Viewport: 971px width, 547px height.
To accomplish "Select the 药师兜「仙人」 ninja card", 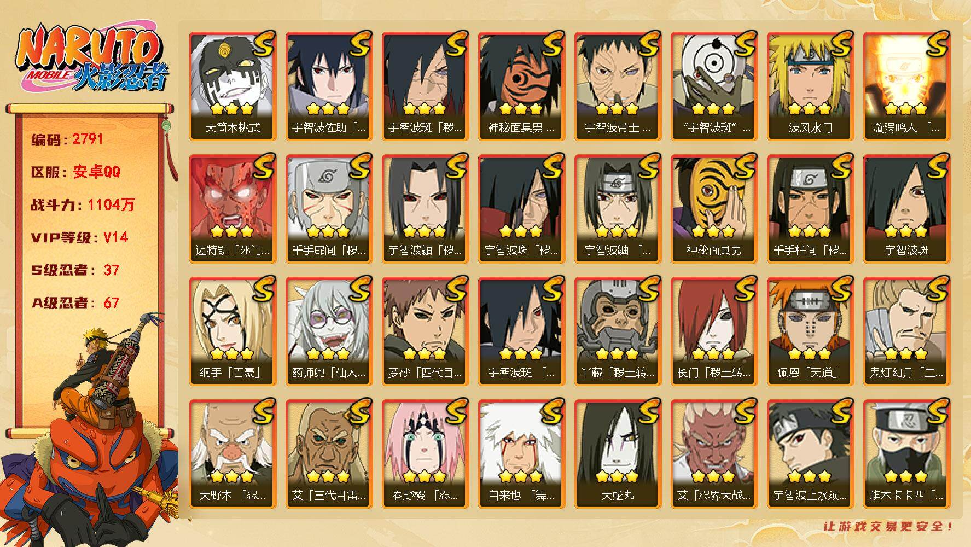I will [x=329, y=331].
